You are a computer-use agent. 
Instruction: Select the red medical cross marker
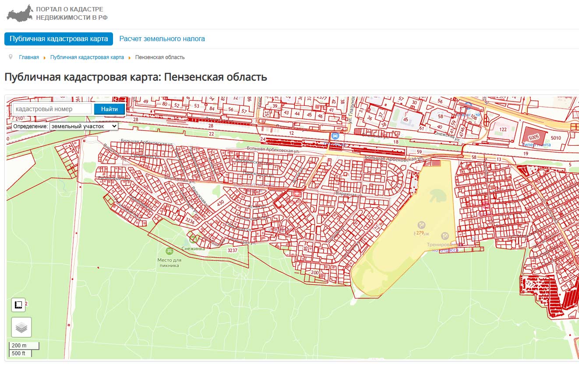point(297,193)
